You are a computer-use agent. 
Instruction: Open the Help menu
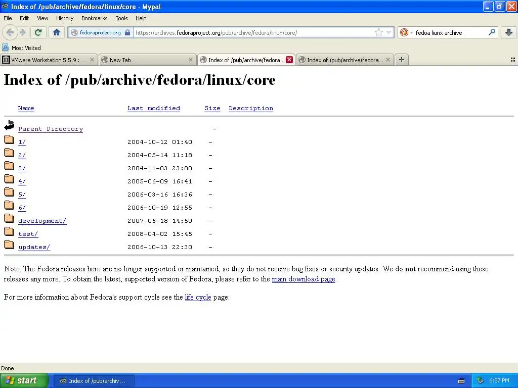click(141, 18)
